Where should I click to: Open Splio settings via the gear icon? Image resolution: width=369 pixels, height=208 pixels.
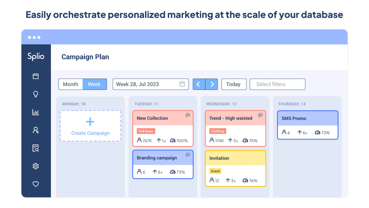[x=35, y=166]
